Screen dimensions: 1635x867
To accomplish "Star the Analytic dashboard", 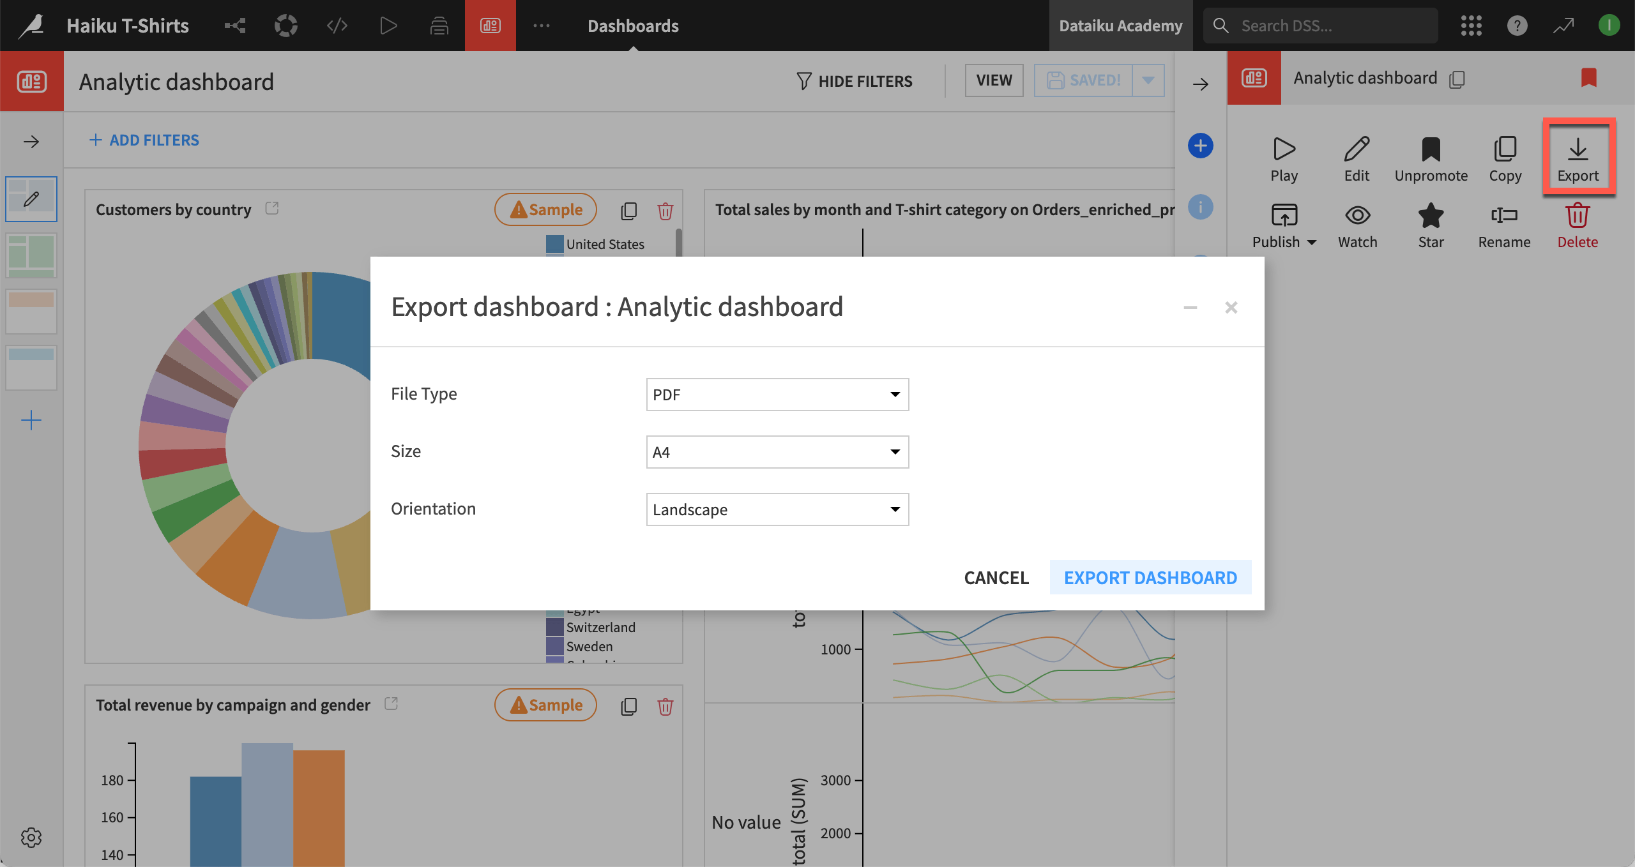I will click(1431, 223).
